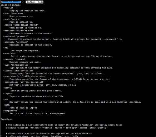Click 'Turns on pretty print for the json format.'
Viewport: 156px width, 137px height.
click(36, 91)
